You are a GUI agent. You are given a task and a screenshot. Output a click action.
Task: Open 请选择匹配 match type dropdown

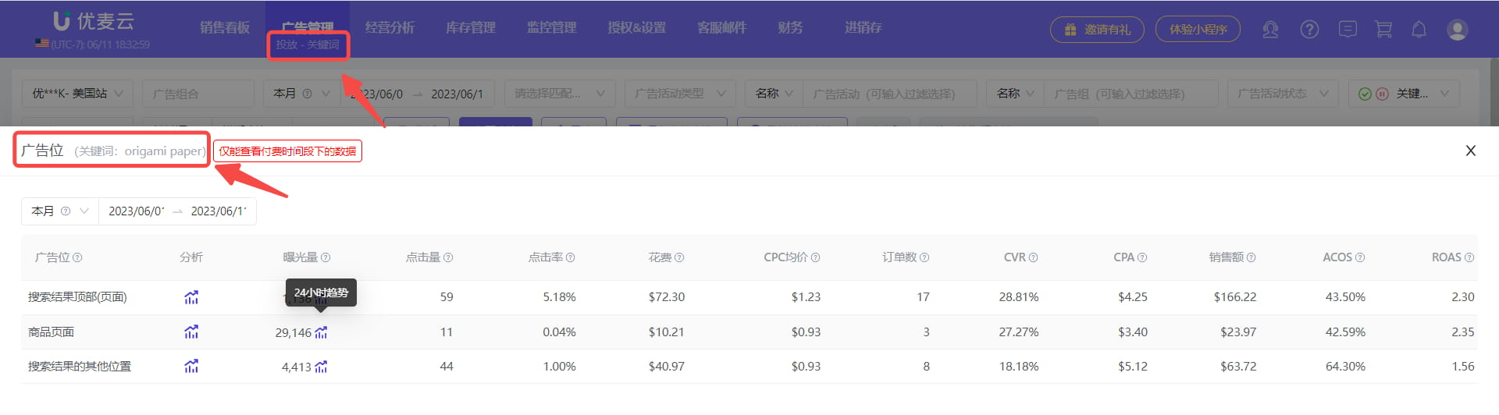point(560,94)
